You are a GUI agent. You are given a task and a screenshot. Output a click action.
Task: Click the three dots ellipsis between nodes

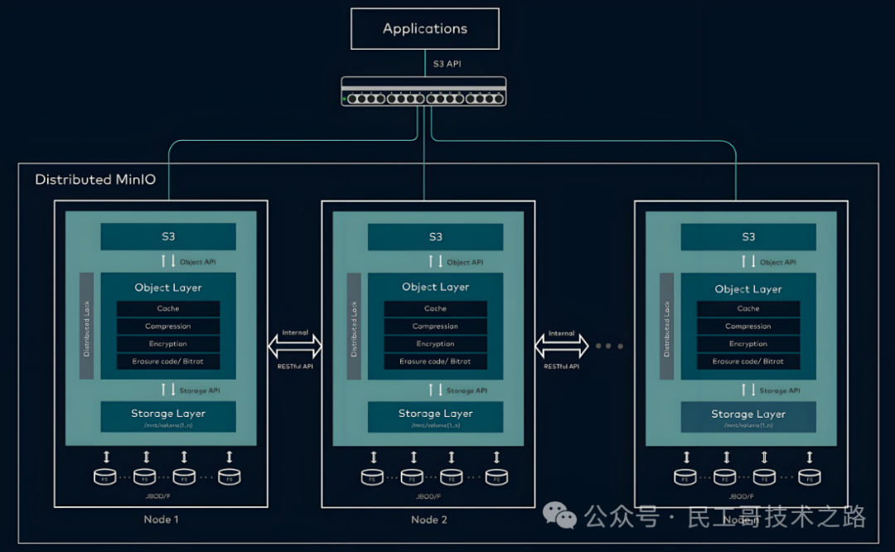pyautogui.click(x=609, y=346)
